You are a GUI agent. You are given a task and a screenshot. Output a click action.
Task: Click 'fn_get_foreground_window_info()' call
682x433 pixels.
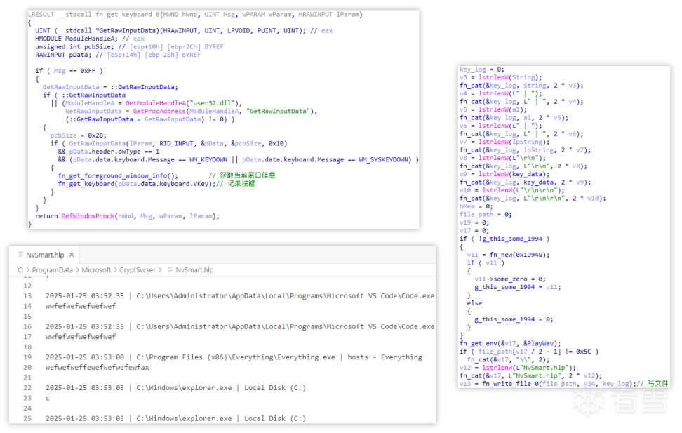tap(116, 176)
